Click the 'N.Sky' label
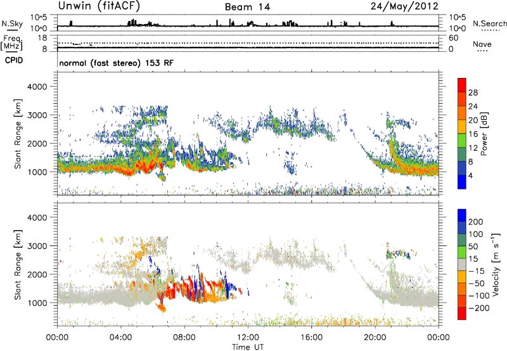This screenshot has width=507, height=351. coord(12,23)
